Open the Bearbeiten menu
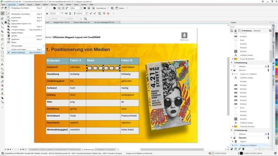The image size is (278, 156). [12, 5]
